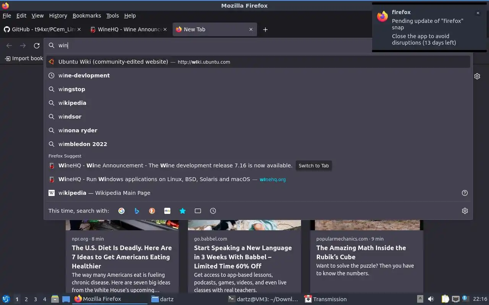Open the View menu
This screenshot has width=489, height=305.
pyautogui.click(x=37, y=16)
